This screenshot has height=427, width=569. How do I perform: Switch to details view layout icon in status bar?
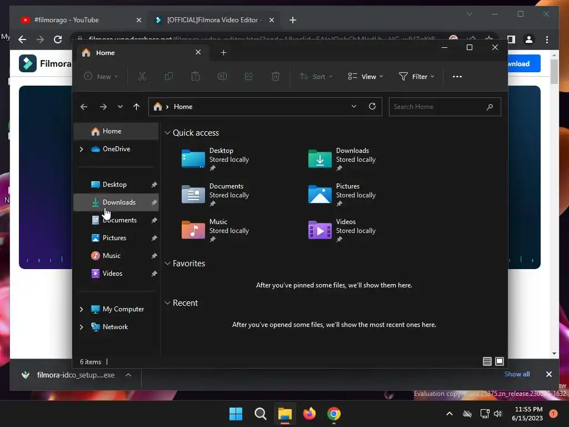[487, 361]
